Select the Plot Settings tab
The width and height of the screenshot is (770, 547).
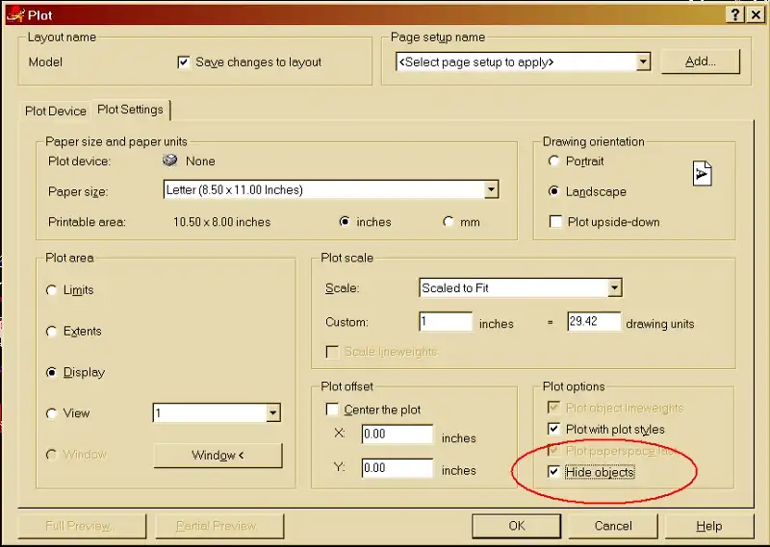[x=131, y=110]
